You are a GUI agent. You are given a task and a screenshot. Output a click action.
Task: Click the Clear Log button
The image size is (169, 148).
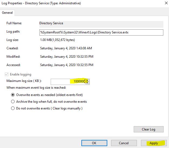(x=149, y=129)
